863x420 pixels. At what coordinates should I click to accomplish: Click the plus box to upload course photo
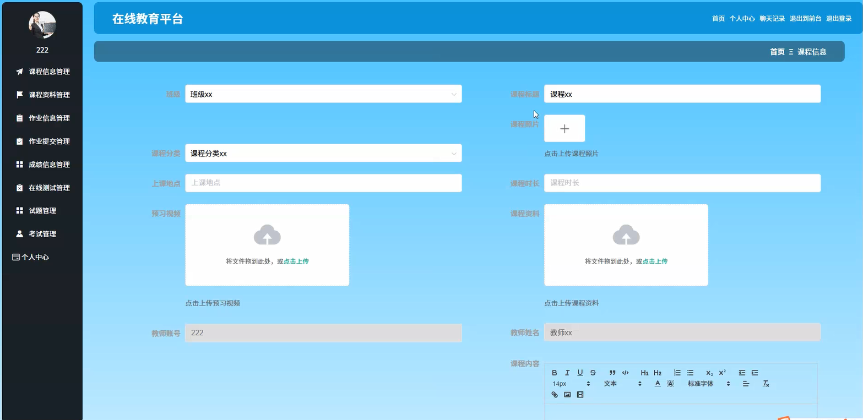click(564, 128)
